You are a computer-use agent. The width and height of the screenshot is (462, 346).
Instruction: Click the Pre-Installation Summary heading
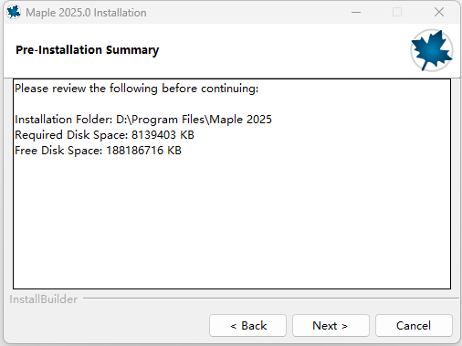(87, 50)
